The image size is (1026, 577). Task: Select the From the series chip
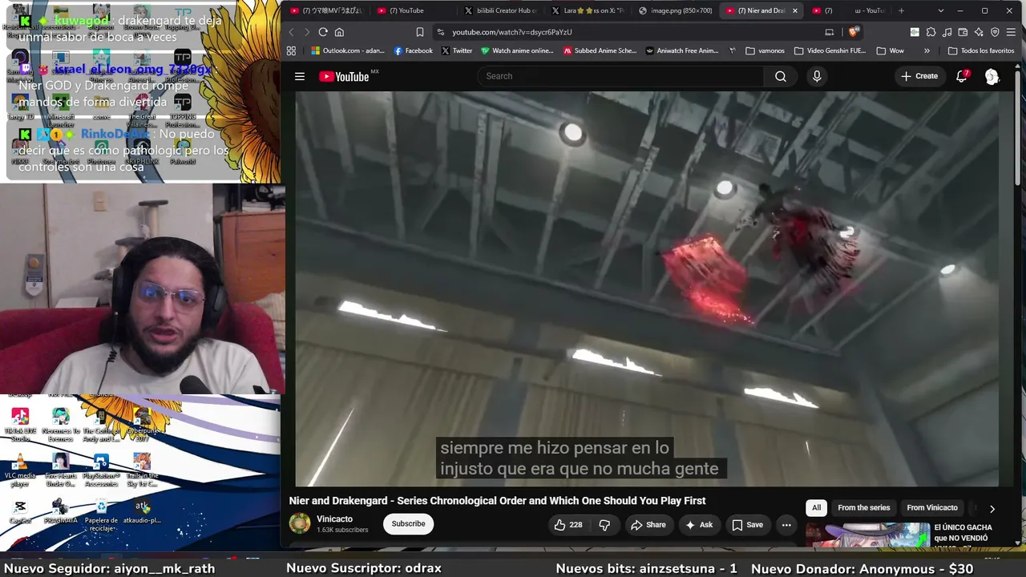coord(863,508)
